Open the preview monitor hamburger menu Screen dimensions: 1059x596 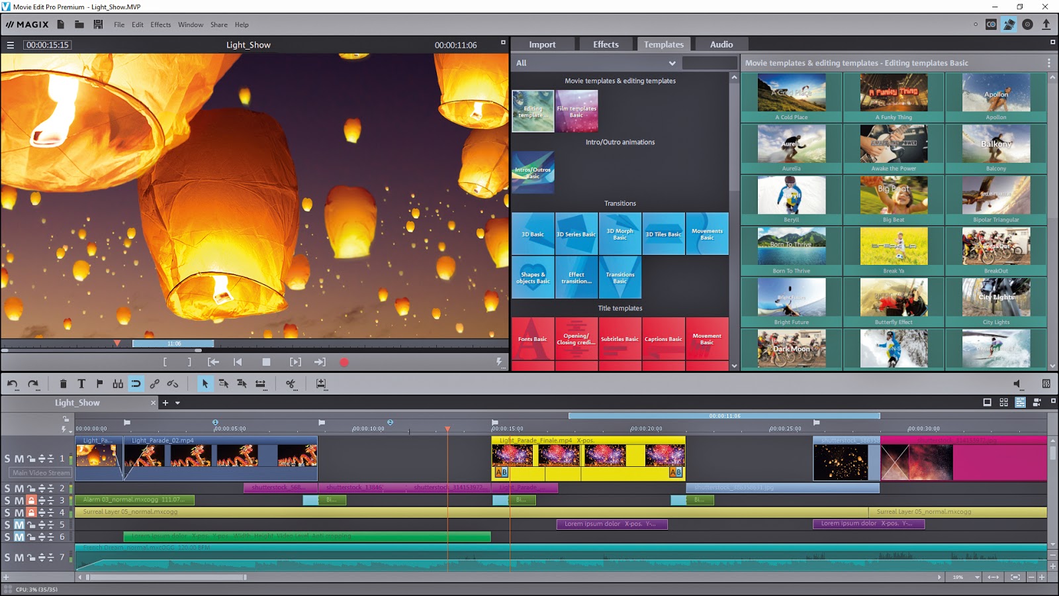pyautogui.click(x=11, y=45)
